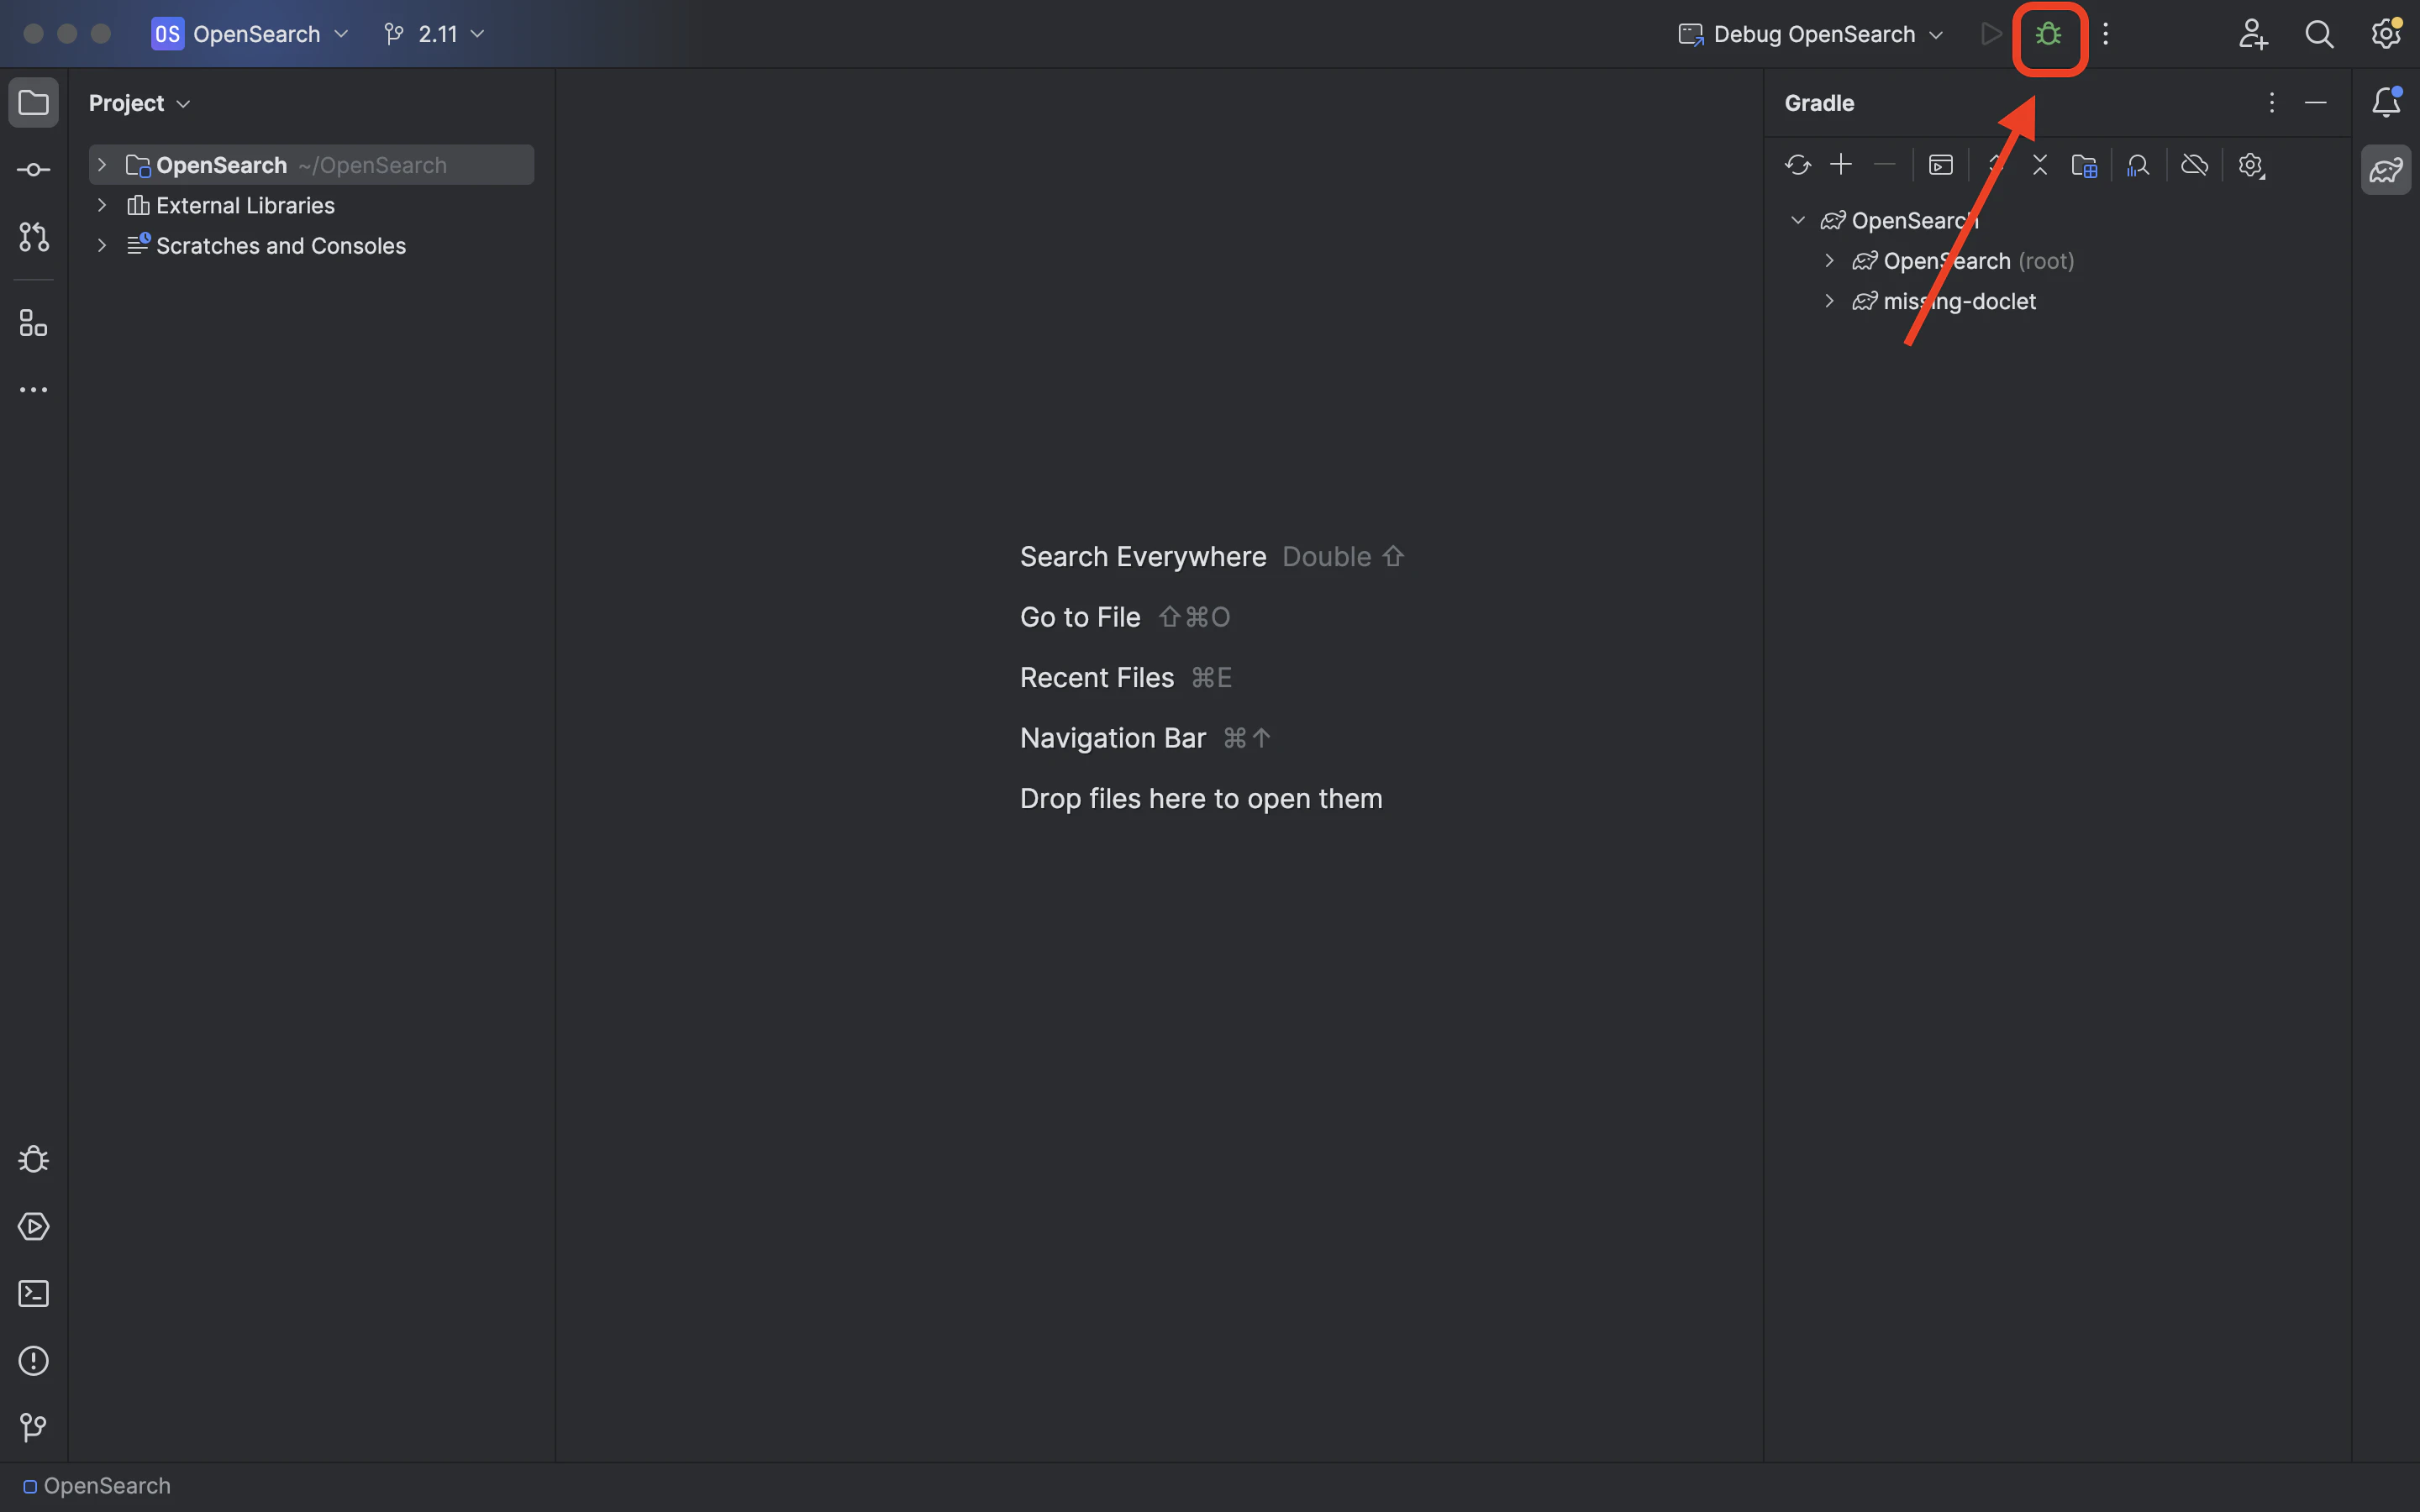Image resolution: width=2420 pixels, height=1512 pixels.
Task: Toggle the Gradle tool window elephant icon
Action: (x=2386, y=170)
